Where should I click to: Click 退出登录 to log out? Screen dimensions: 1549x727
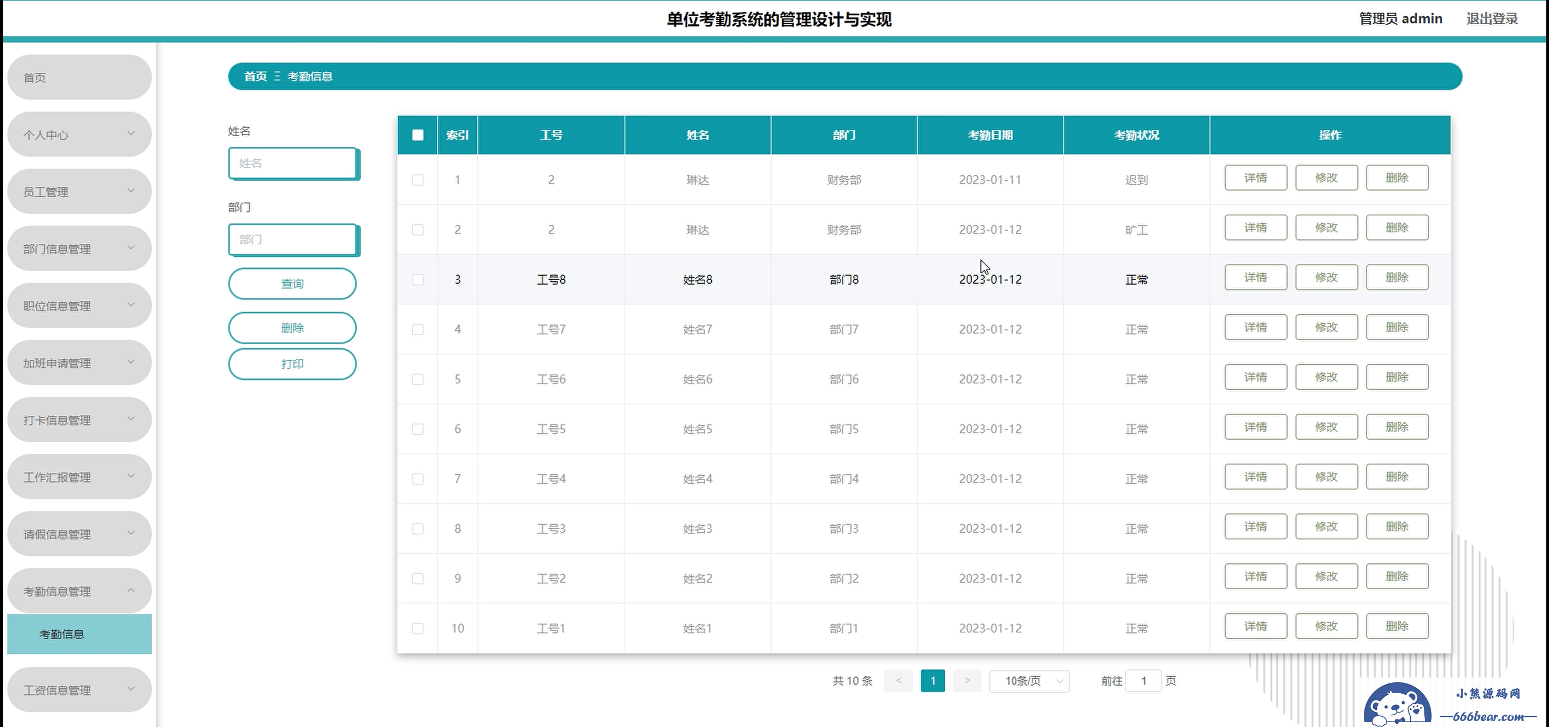(x=1492, y=19)
